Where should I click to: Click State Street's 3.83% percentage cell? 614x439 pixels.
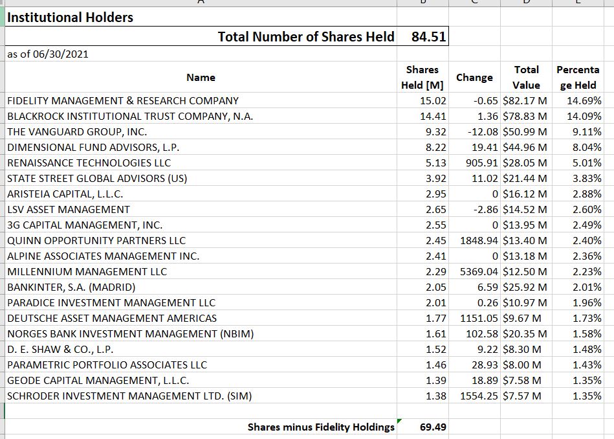coord(578,178)
